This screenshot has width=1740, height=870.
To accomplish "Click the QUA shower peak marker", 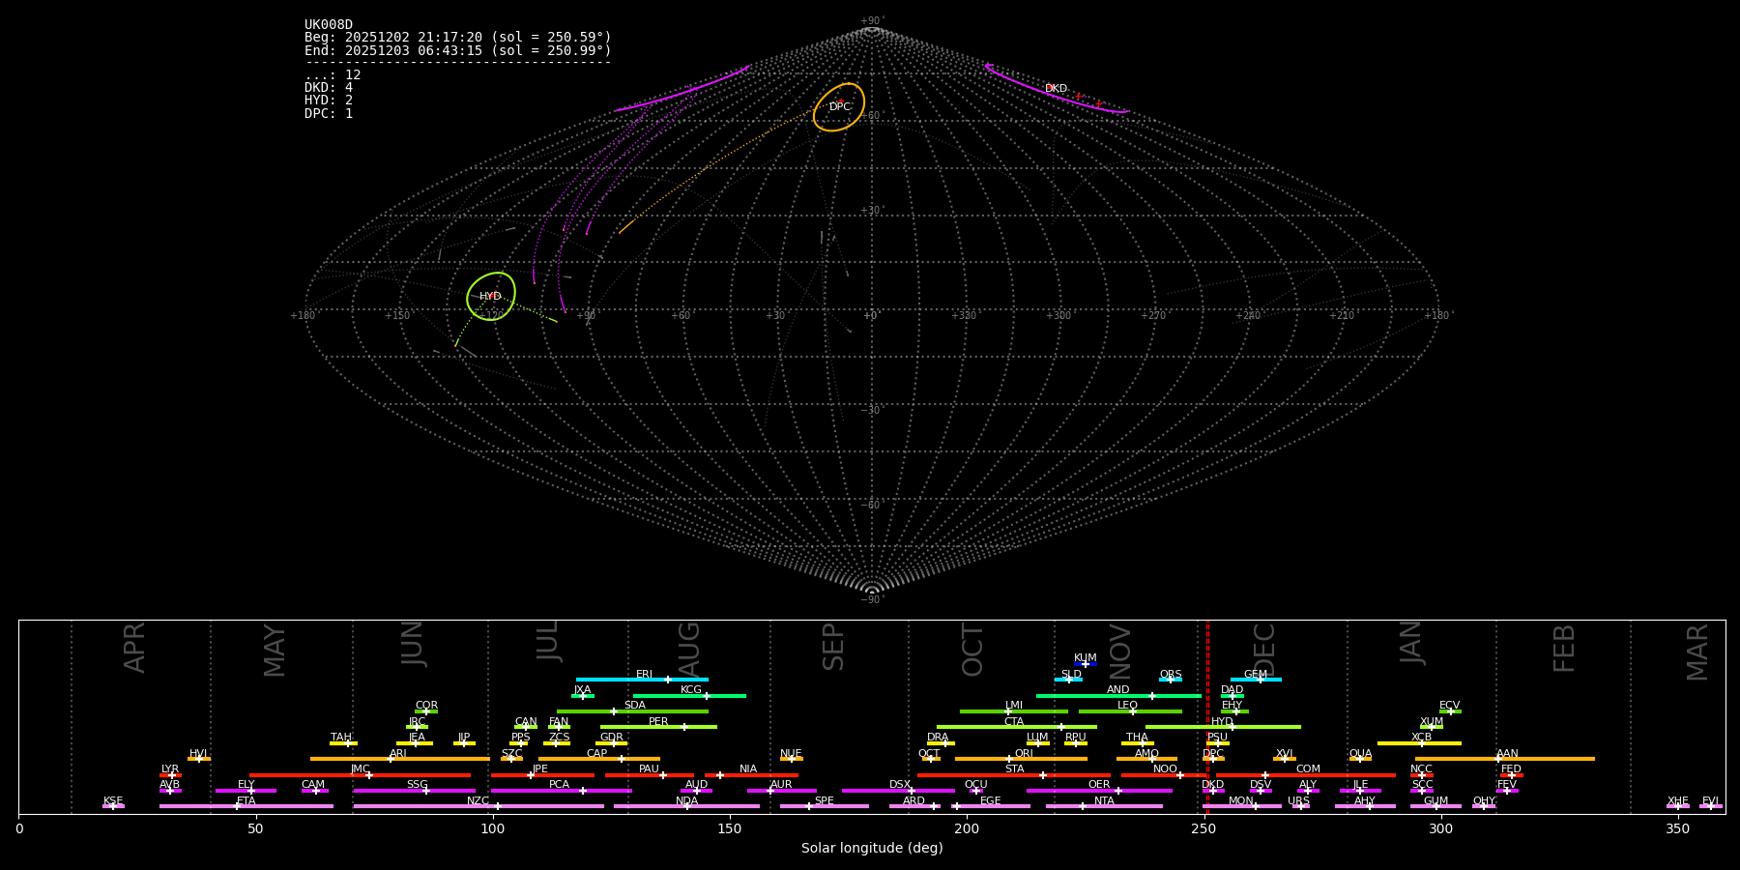I will [1360, 759].
